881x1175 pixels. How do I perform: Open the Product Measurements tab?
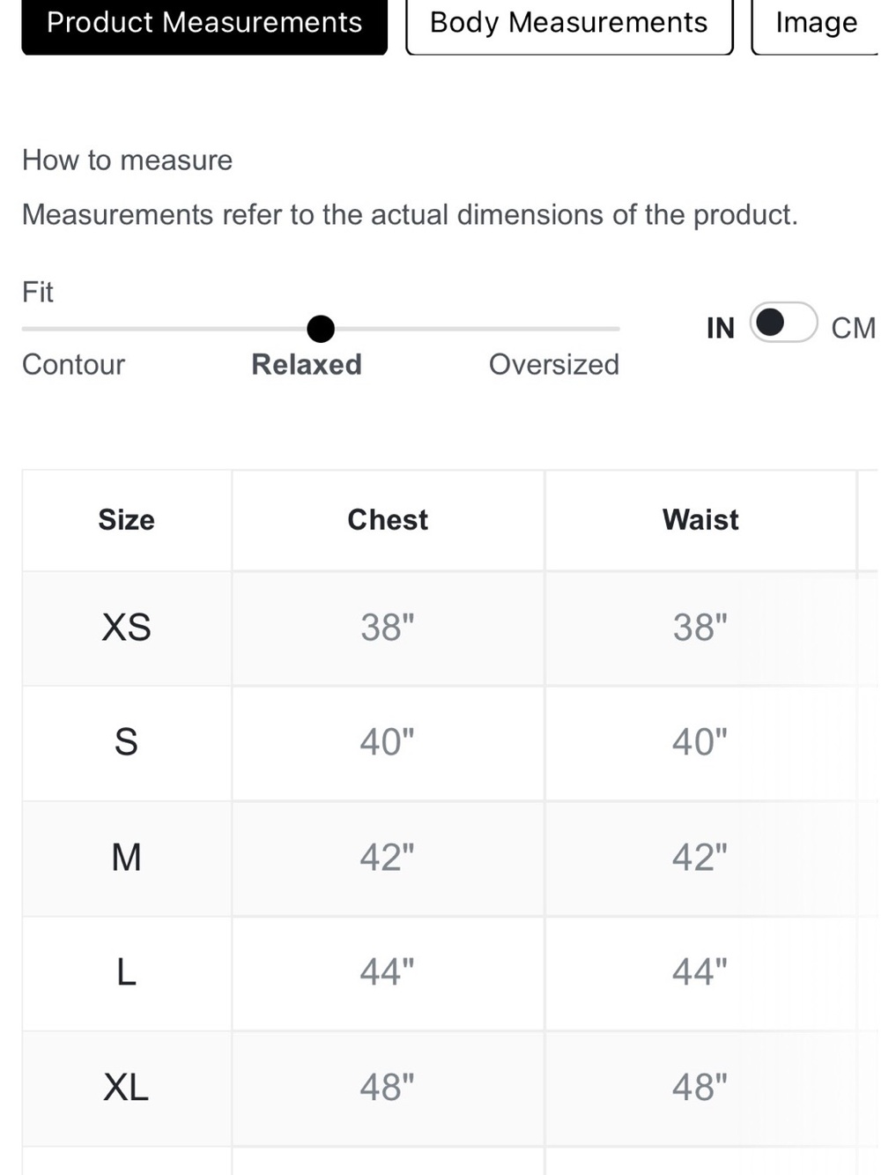pos(204,24)
